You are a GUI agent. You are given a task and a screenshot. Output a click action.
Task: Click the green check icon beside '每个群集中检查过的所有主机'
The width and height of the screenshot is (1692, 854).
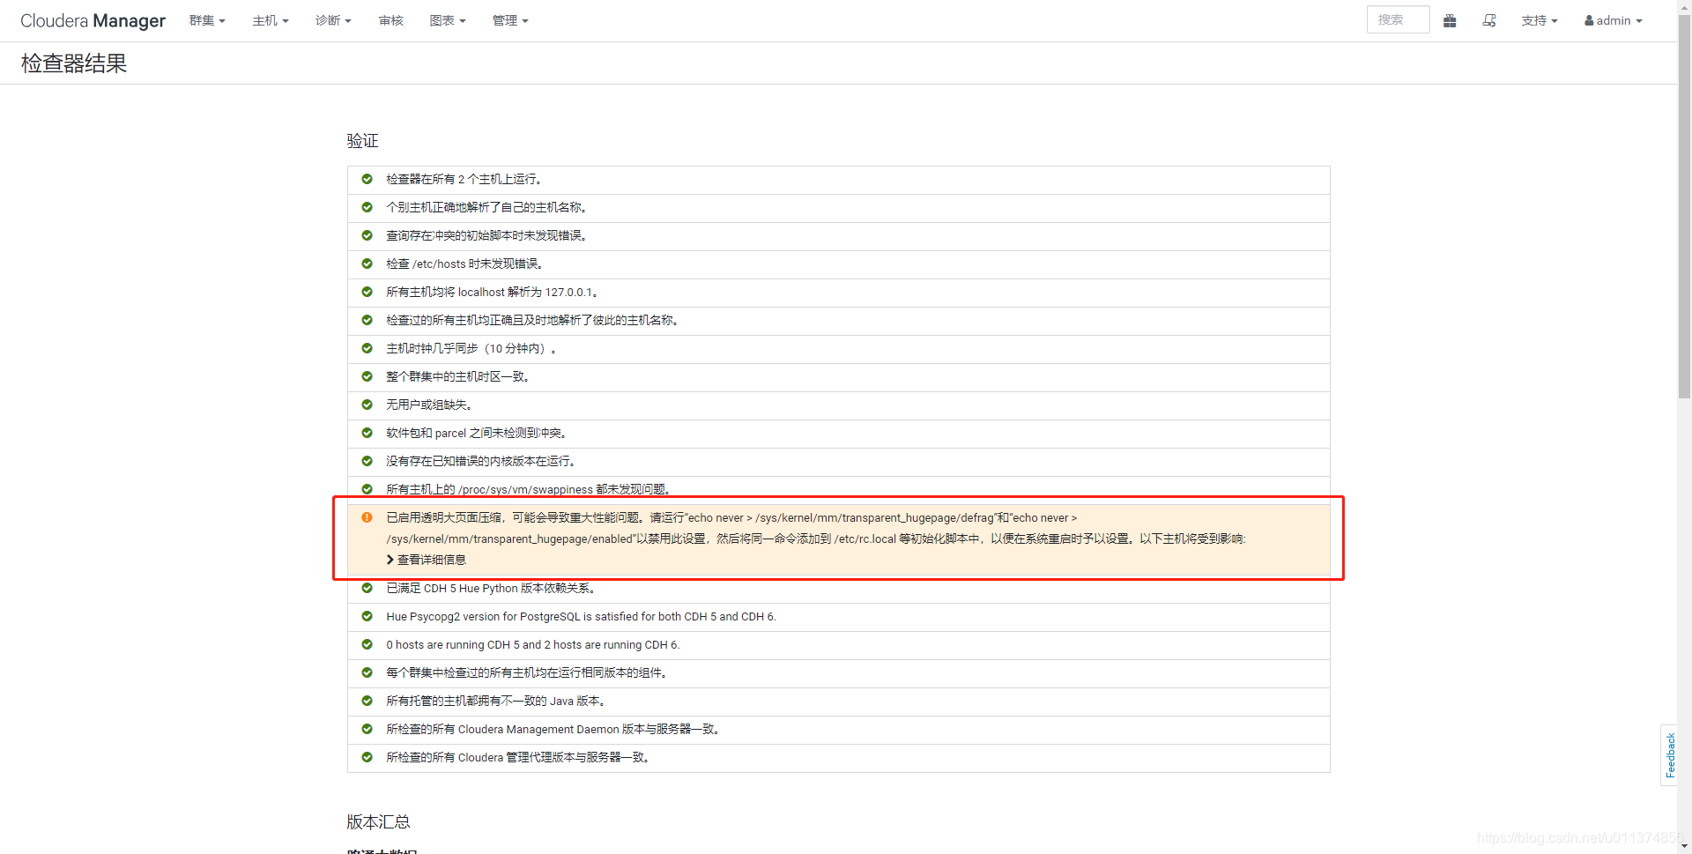point(367,672)
